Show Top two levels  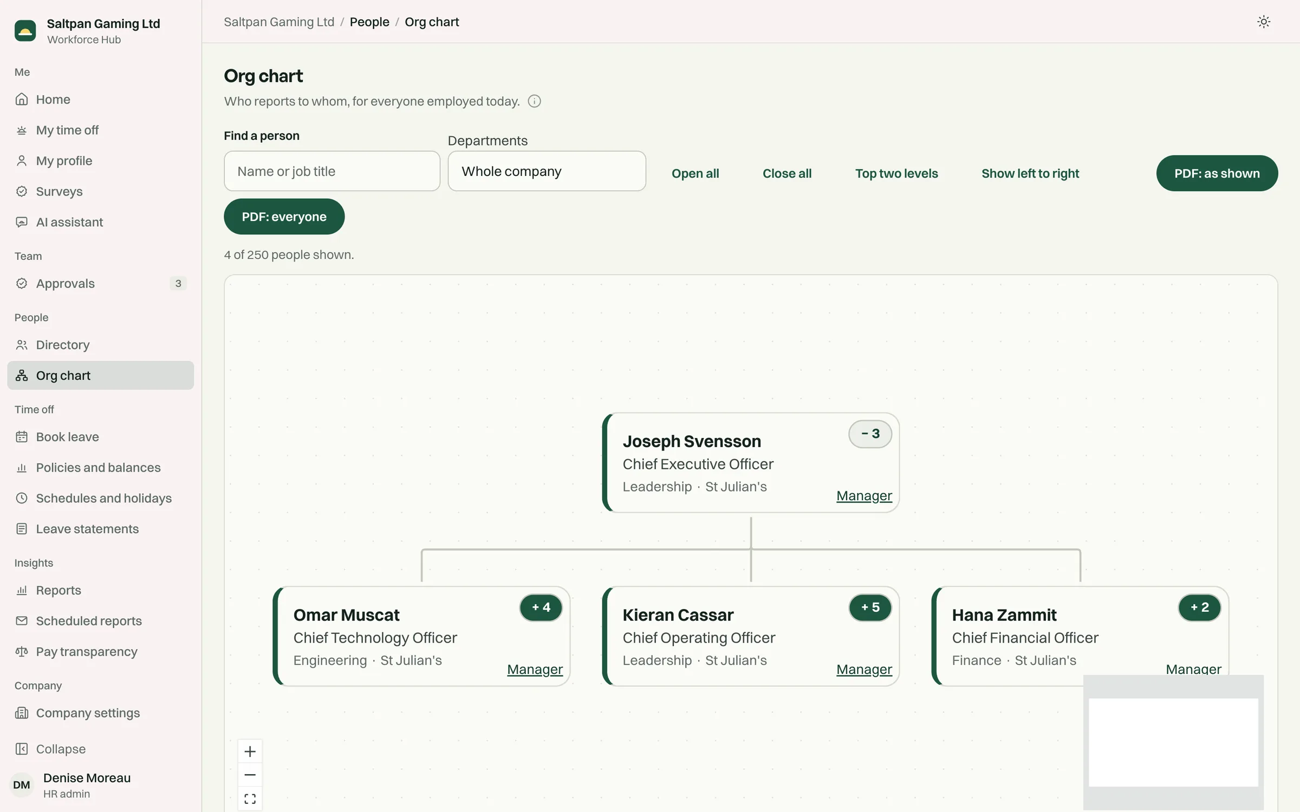pos(896,173)
